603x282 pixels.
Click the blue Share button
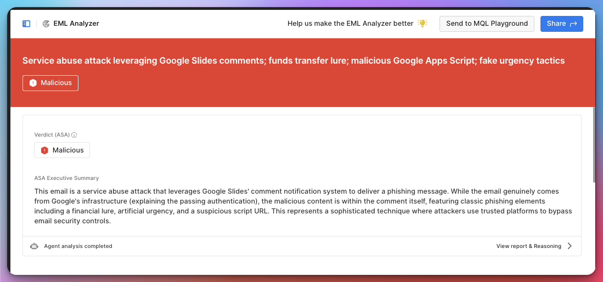[561, 24]
